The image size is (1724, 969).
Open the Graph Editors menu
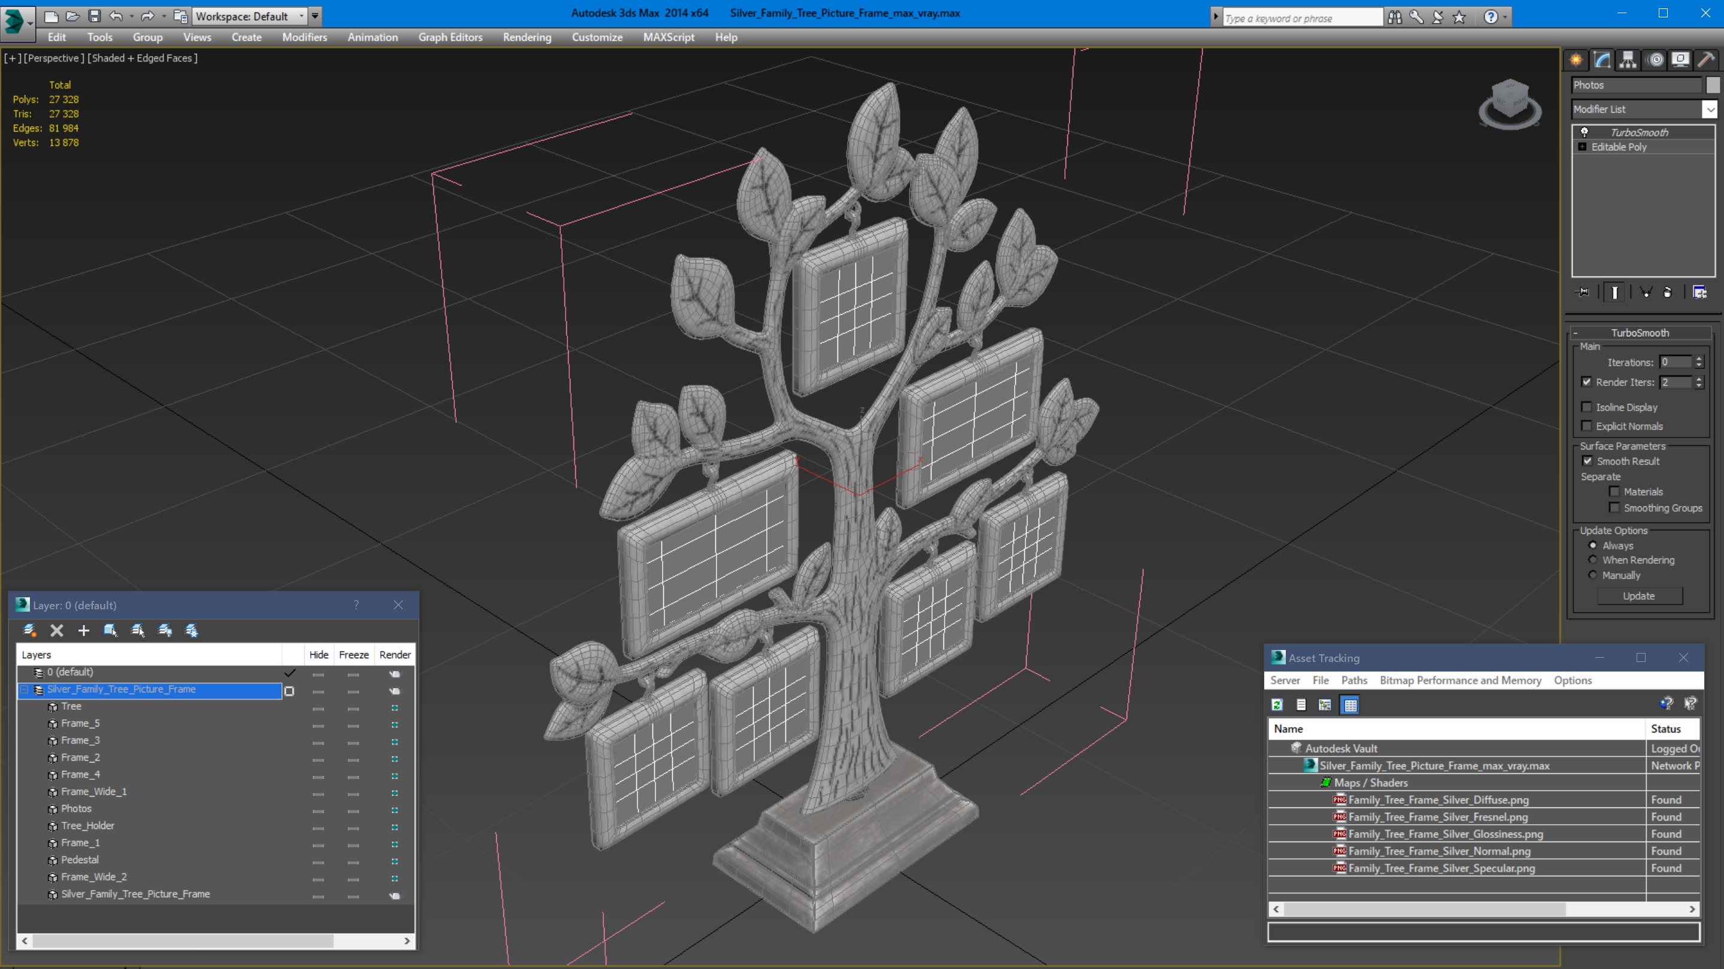[x=450, y=38]
